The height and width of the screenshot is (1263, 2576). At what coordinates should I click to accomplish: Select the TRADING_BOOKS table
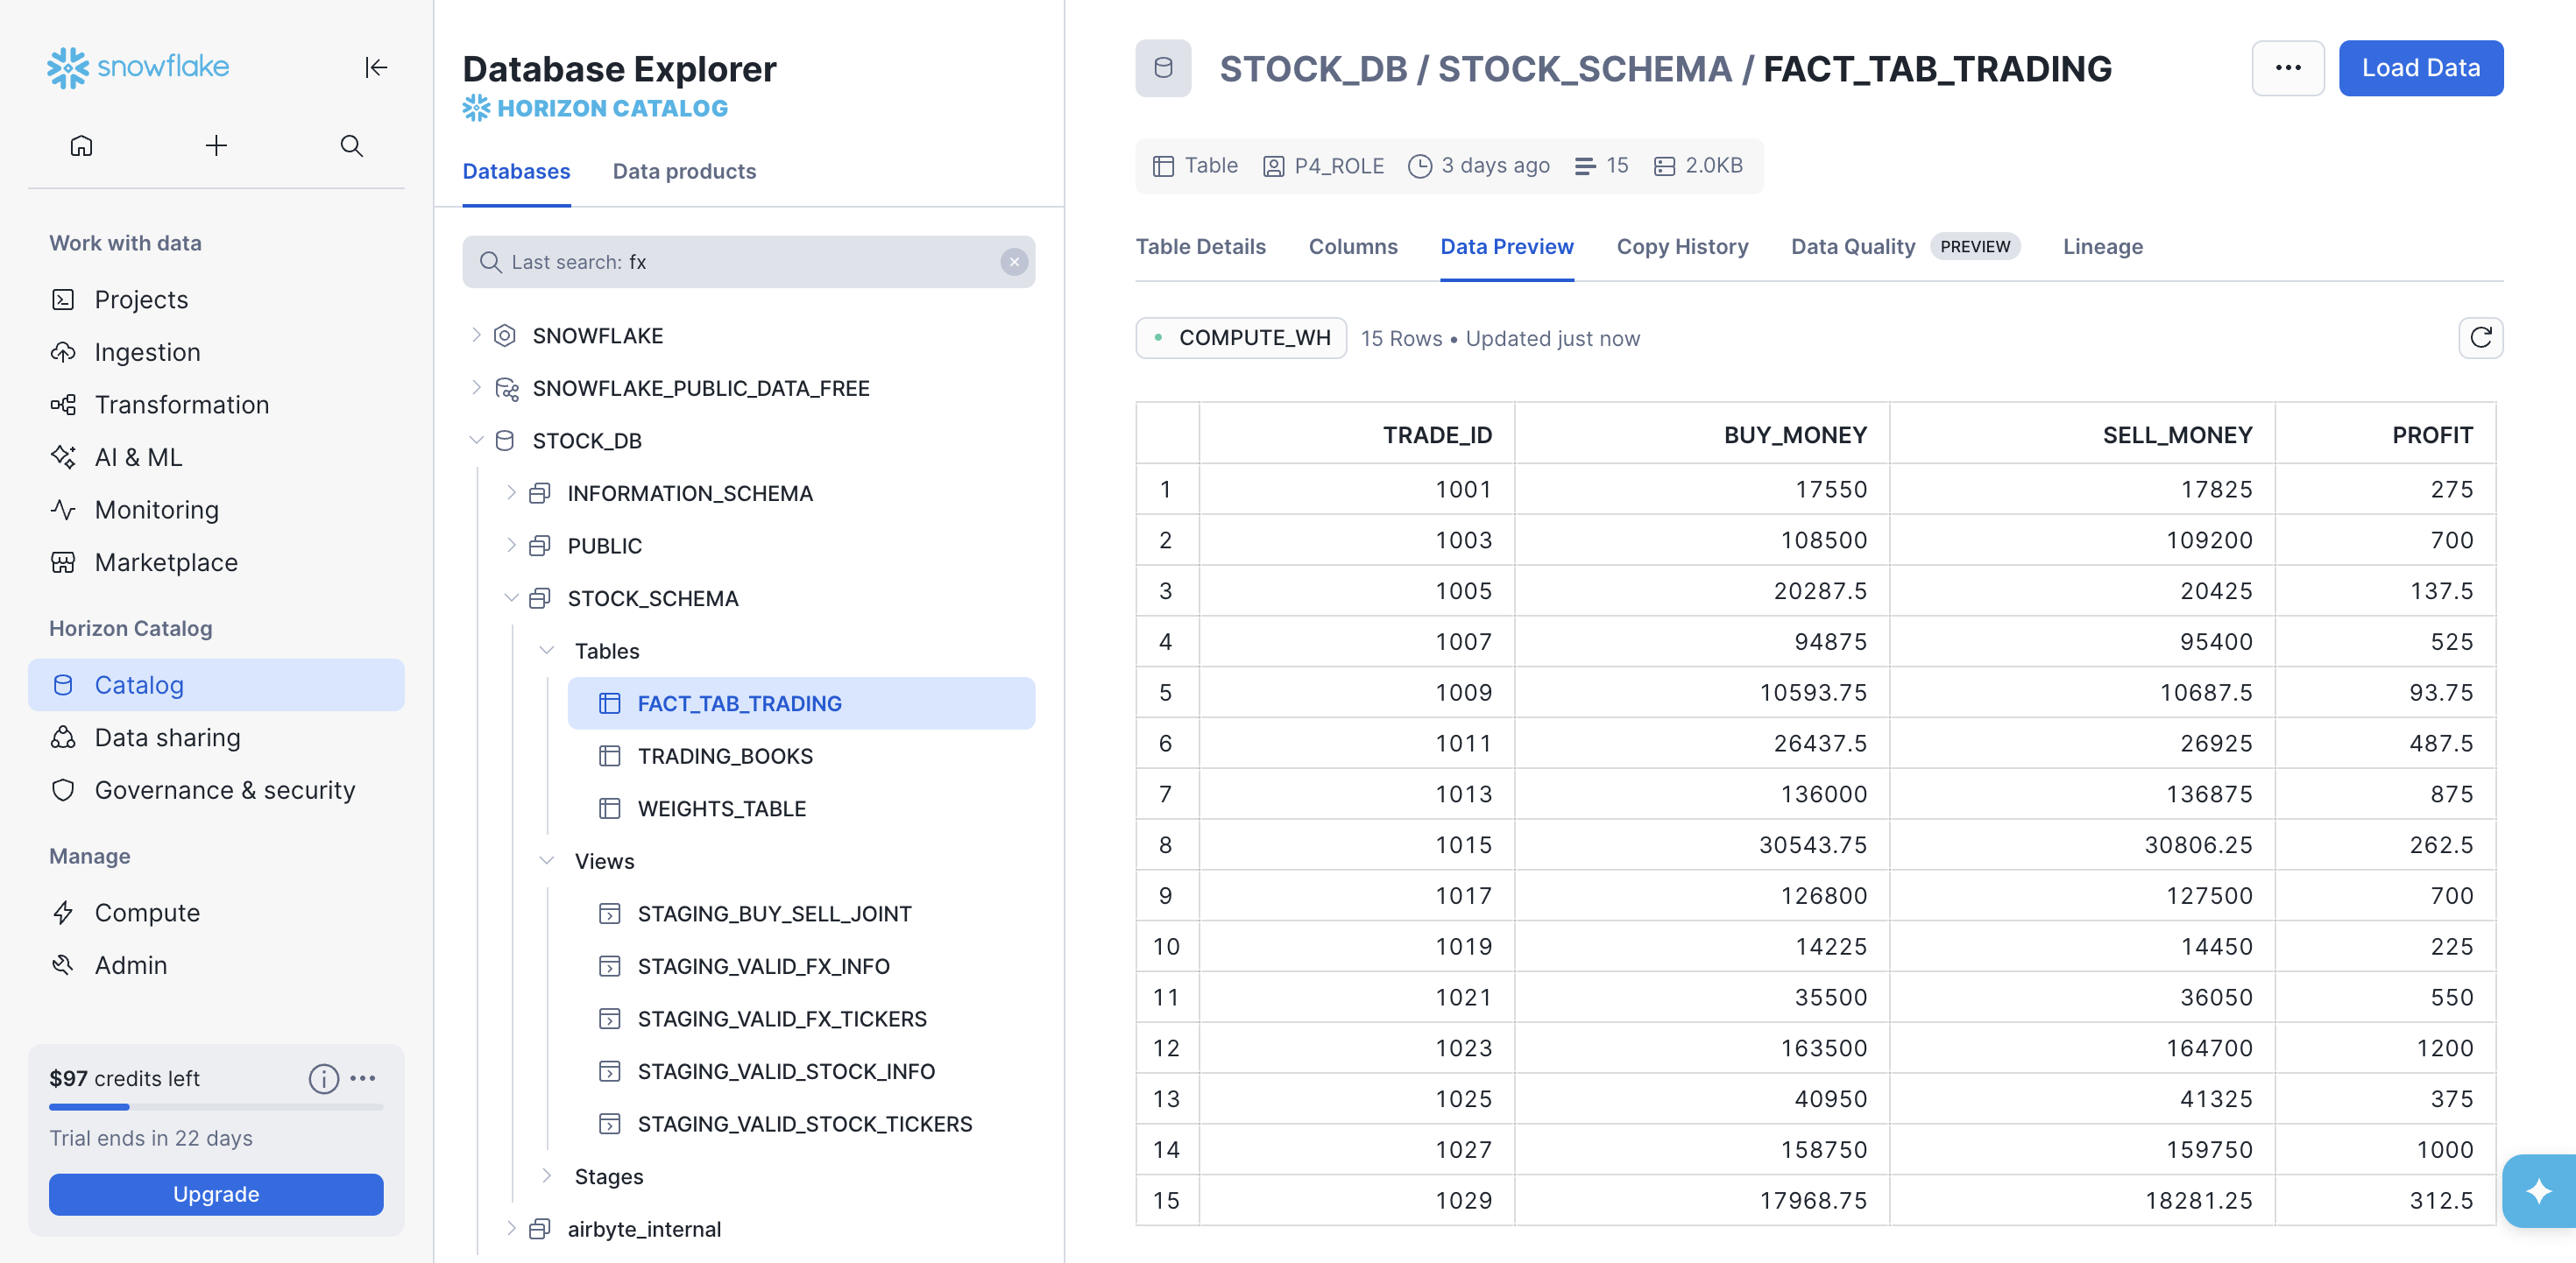(801, 756)
